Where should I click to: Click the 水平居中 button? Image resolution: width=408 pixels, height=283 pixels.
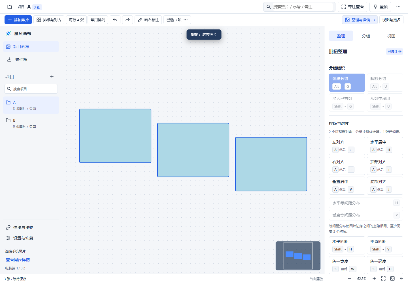click(x=385, y=146)
